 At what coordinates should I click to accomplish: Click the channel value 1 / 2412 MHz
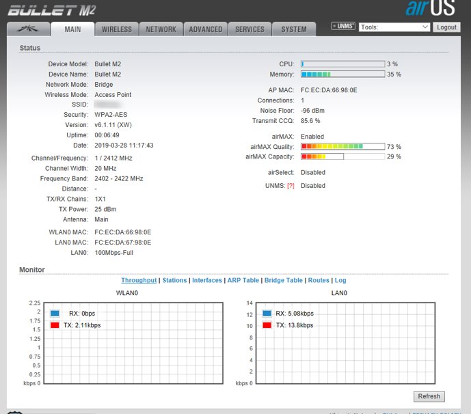coord(113,158)
